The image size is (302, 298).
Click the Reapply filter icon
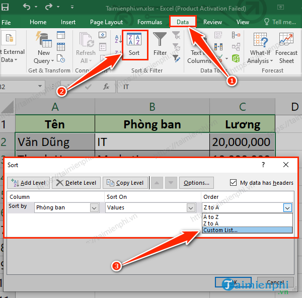[176, 47]
